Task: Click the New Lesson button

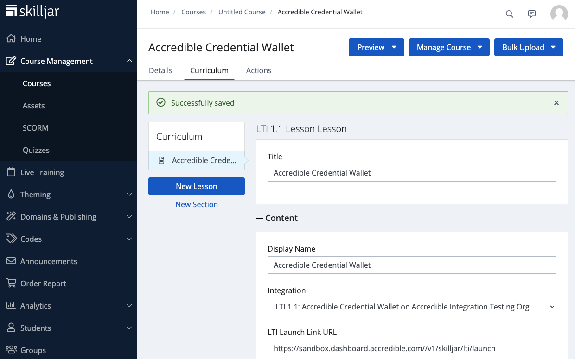Action: coord(197,186)
